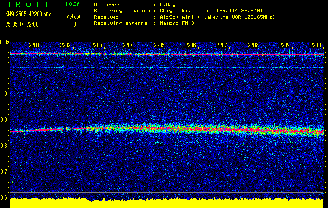Click time marker 2203
Viewport: 328px width, 208px height.
[x=96, y=45]
